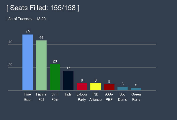Select the dark red AAA-PBP bar
Screen dimensions: 177x120
pyautogui.click(x=109, y=87)
